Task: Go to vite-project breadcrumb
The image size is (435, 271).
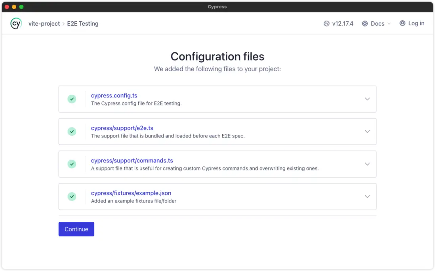Action: [44, 24]
